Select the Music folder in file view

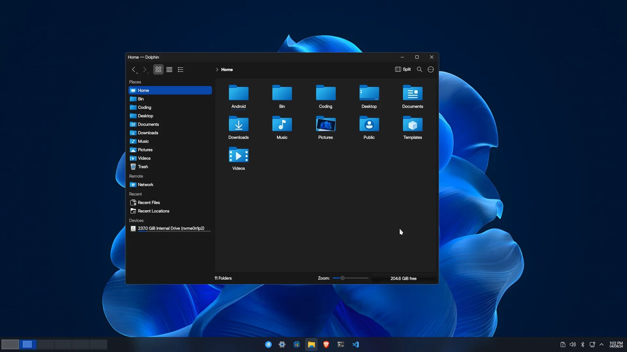[282, 127]
